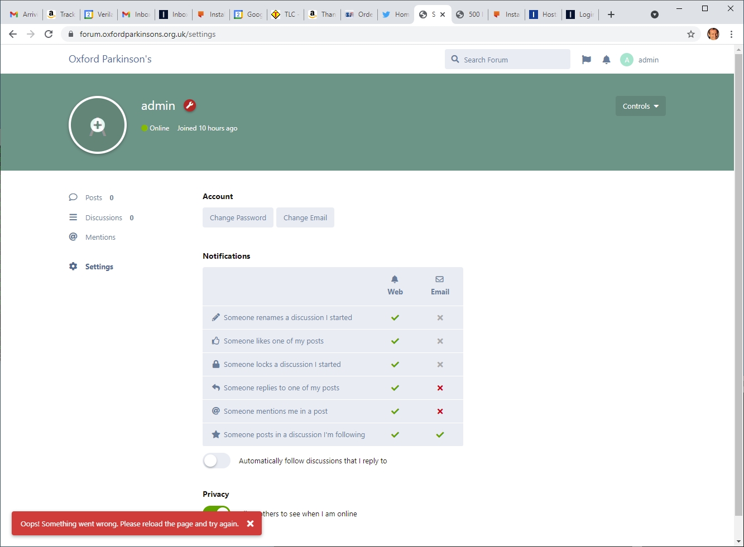Bookmark this page with the star icon
Viewport: 744px width, 547px height.
pos(691,34)
